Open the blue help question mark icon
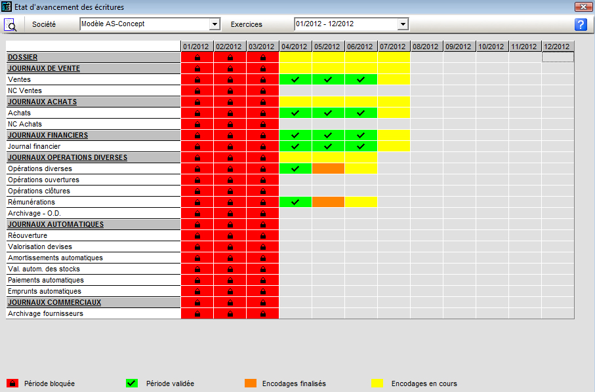595x392 pixels. (581, 25)
